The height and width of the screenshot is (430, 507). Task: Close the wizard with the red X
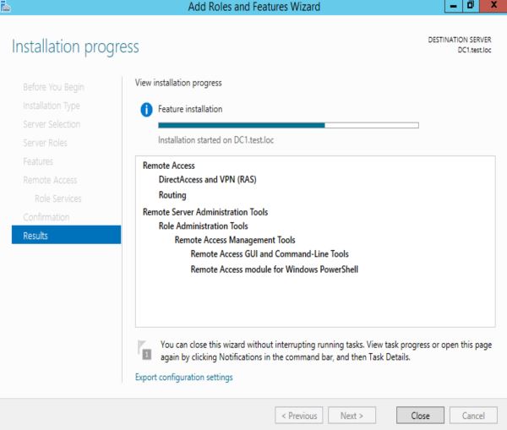coord(493,6)
